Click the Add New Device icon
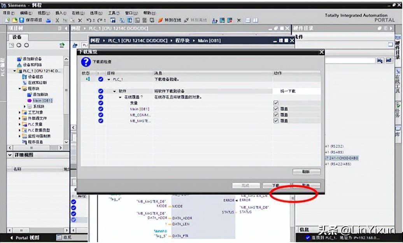This screenshot has width=403, height=243. (x=19, y=59)
